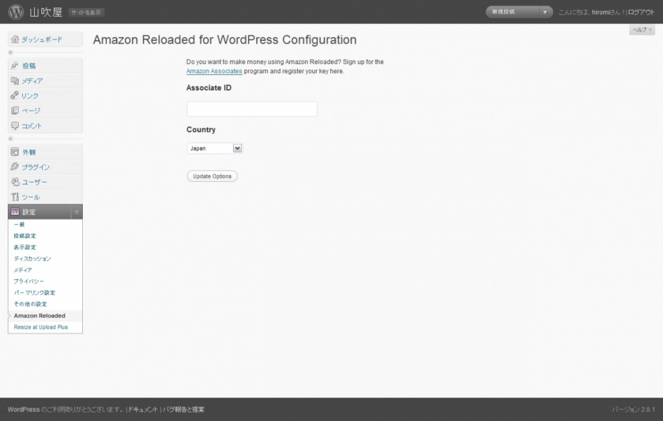Select パーマリンク設定 permalink submenu
Viewport: 663px width, 421px height.
[35, 293]
